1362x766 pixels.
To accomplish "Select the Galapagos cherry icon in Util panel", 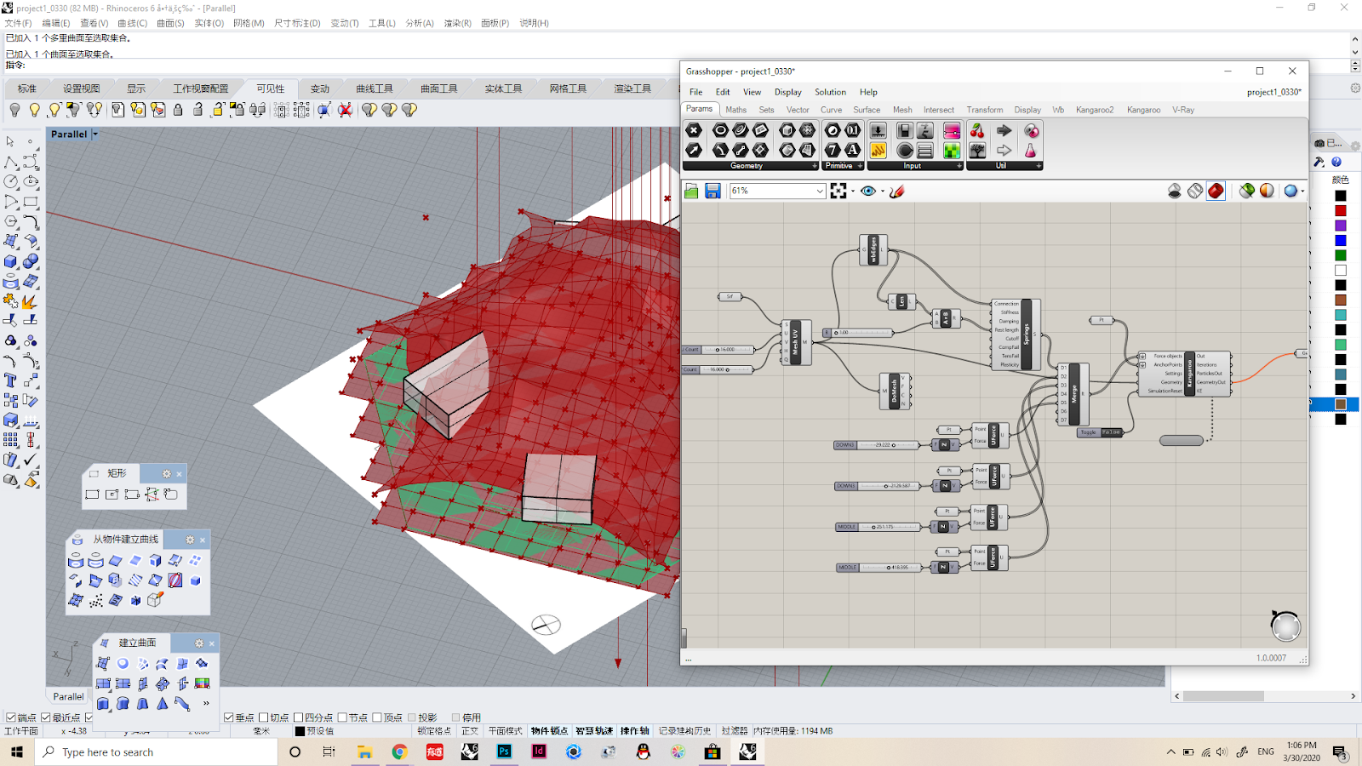I will (977, 130).
